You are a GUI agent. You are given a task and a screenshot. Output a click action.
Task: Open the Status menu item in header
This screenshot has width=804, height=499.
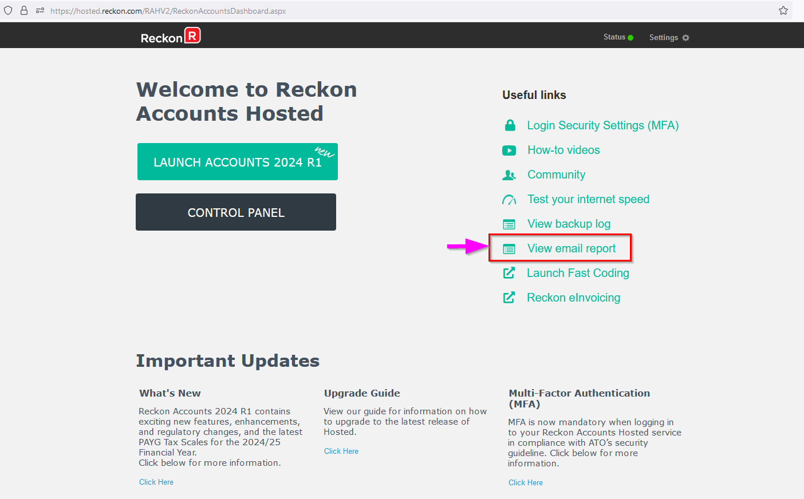(x=614, y=37)
